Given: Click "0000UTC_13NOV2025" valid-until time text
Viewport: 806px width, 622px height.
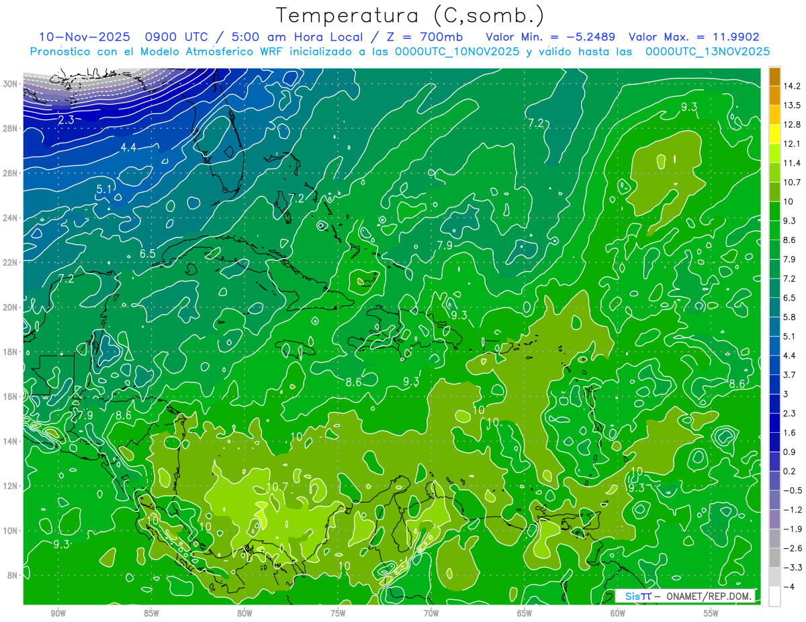Looking at the screenshot, I should pos(707,52).
